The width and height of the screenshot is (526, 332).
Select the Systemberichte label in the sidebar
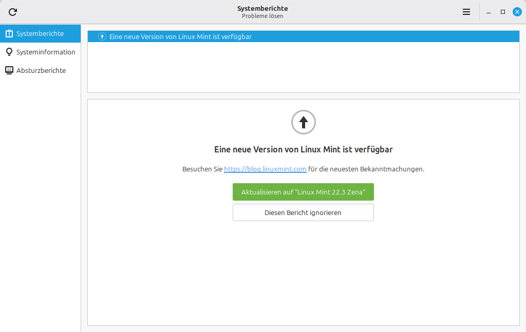tap(40, 34)
